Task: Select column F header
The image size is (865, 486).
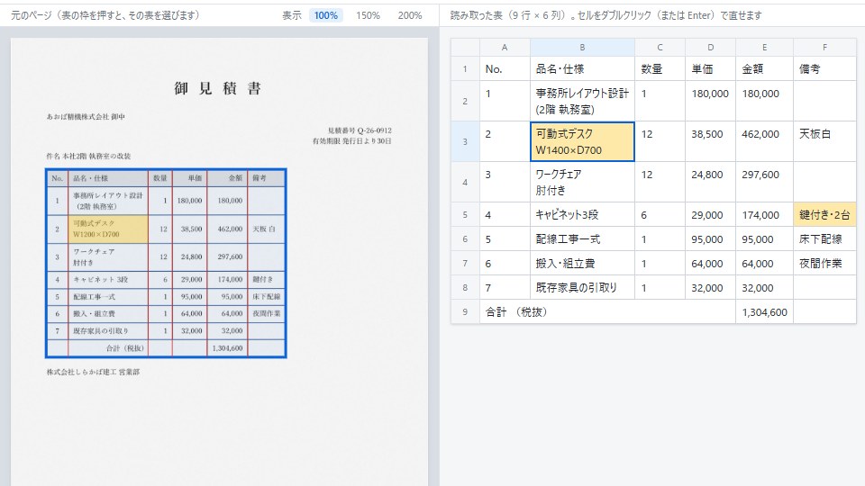Action: point(824,48)
